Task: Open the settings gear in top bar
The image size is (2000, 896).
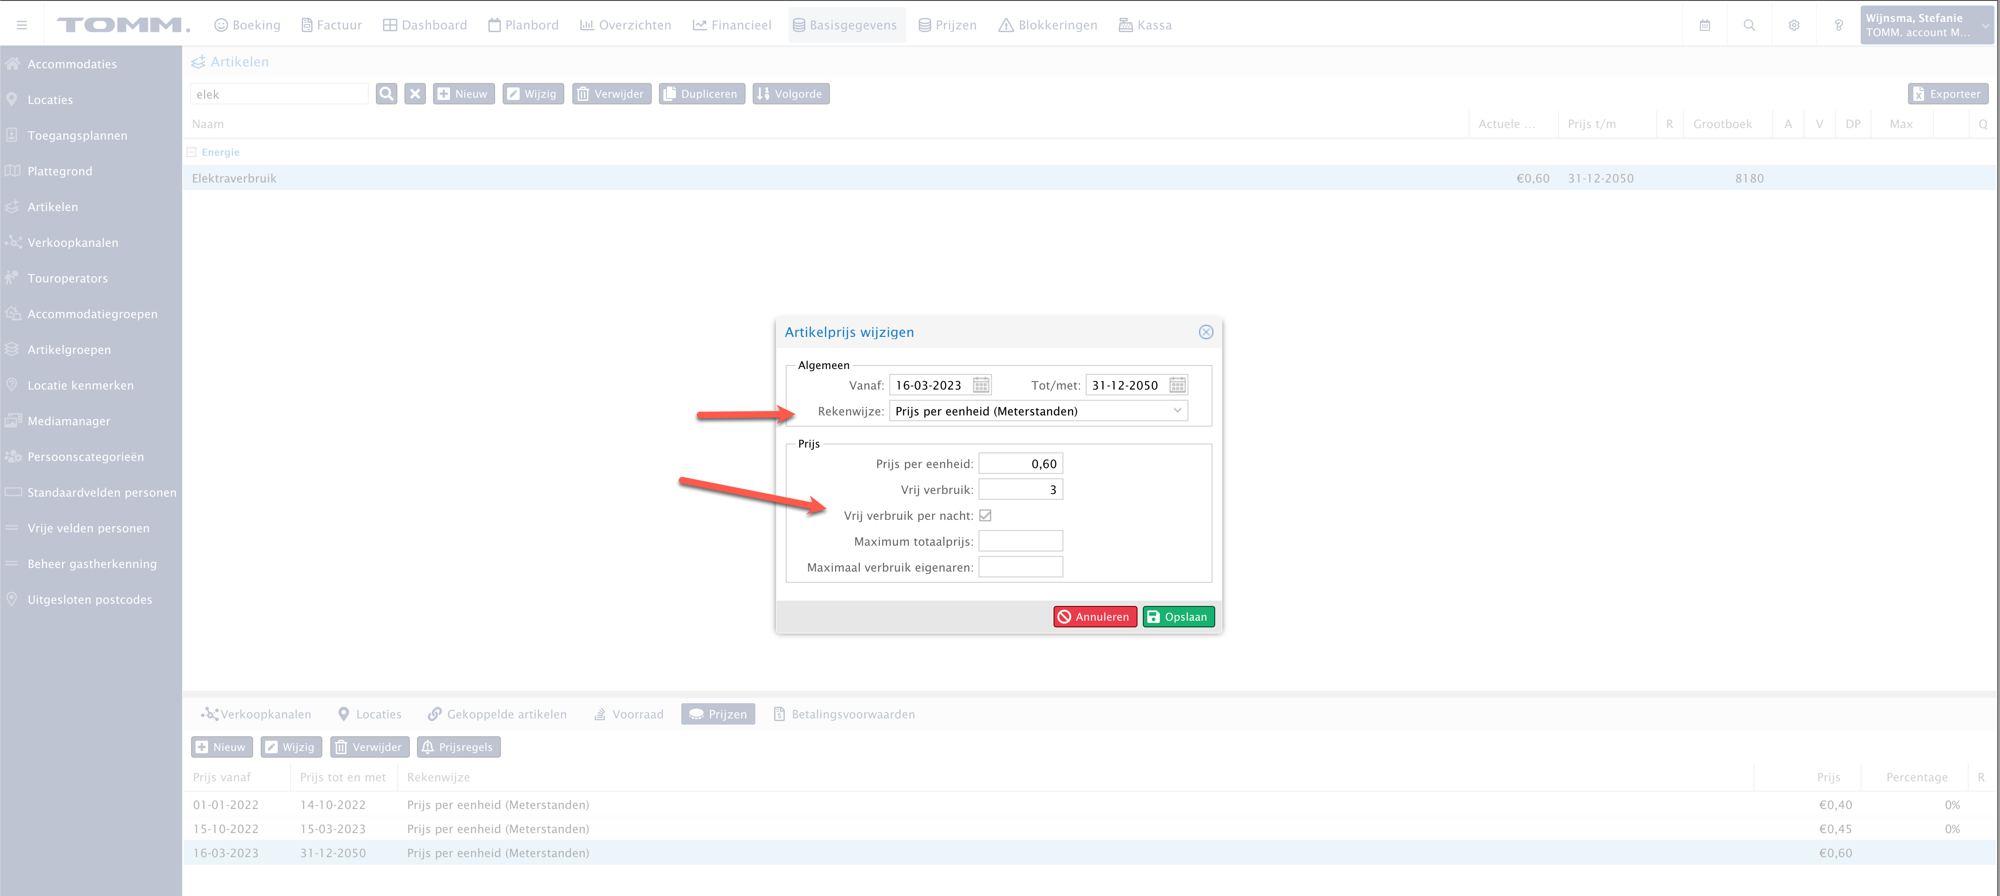Action: 1793,25
